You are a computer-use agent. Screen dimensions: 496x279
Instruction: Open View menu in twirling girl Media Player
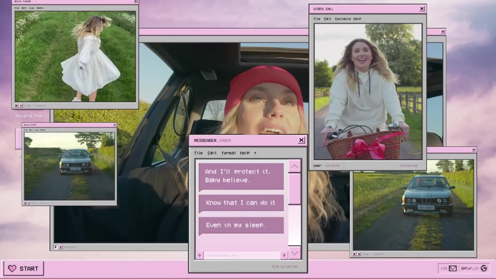pos(31,8)
